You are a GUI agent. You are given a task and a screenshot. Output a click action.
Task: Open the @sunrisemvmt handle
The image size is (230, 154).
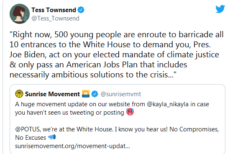121,94
